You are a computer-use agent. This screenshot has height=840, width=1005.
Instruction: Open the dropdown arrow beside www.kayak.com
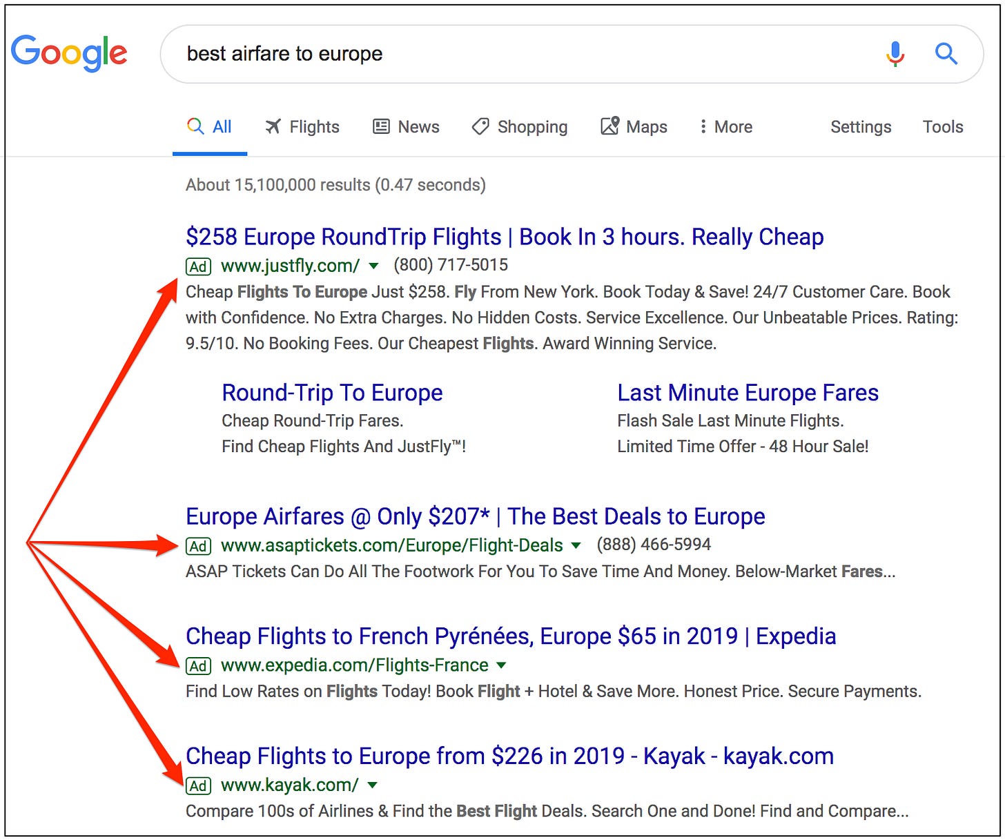point(373,785)
